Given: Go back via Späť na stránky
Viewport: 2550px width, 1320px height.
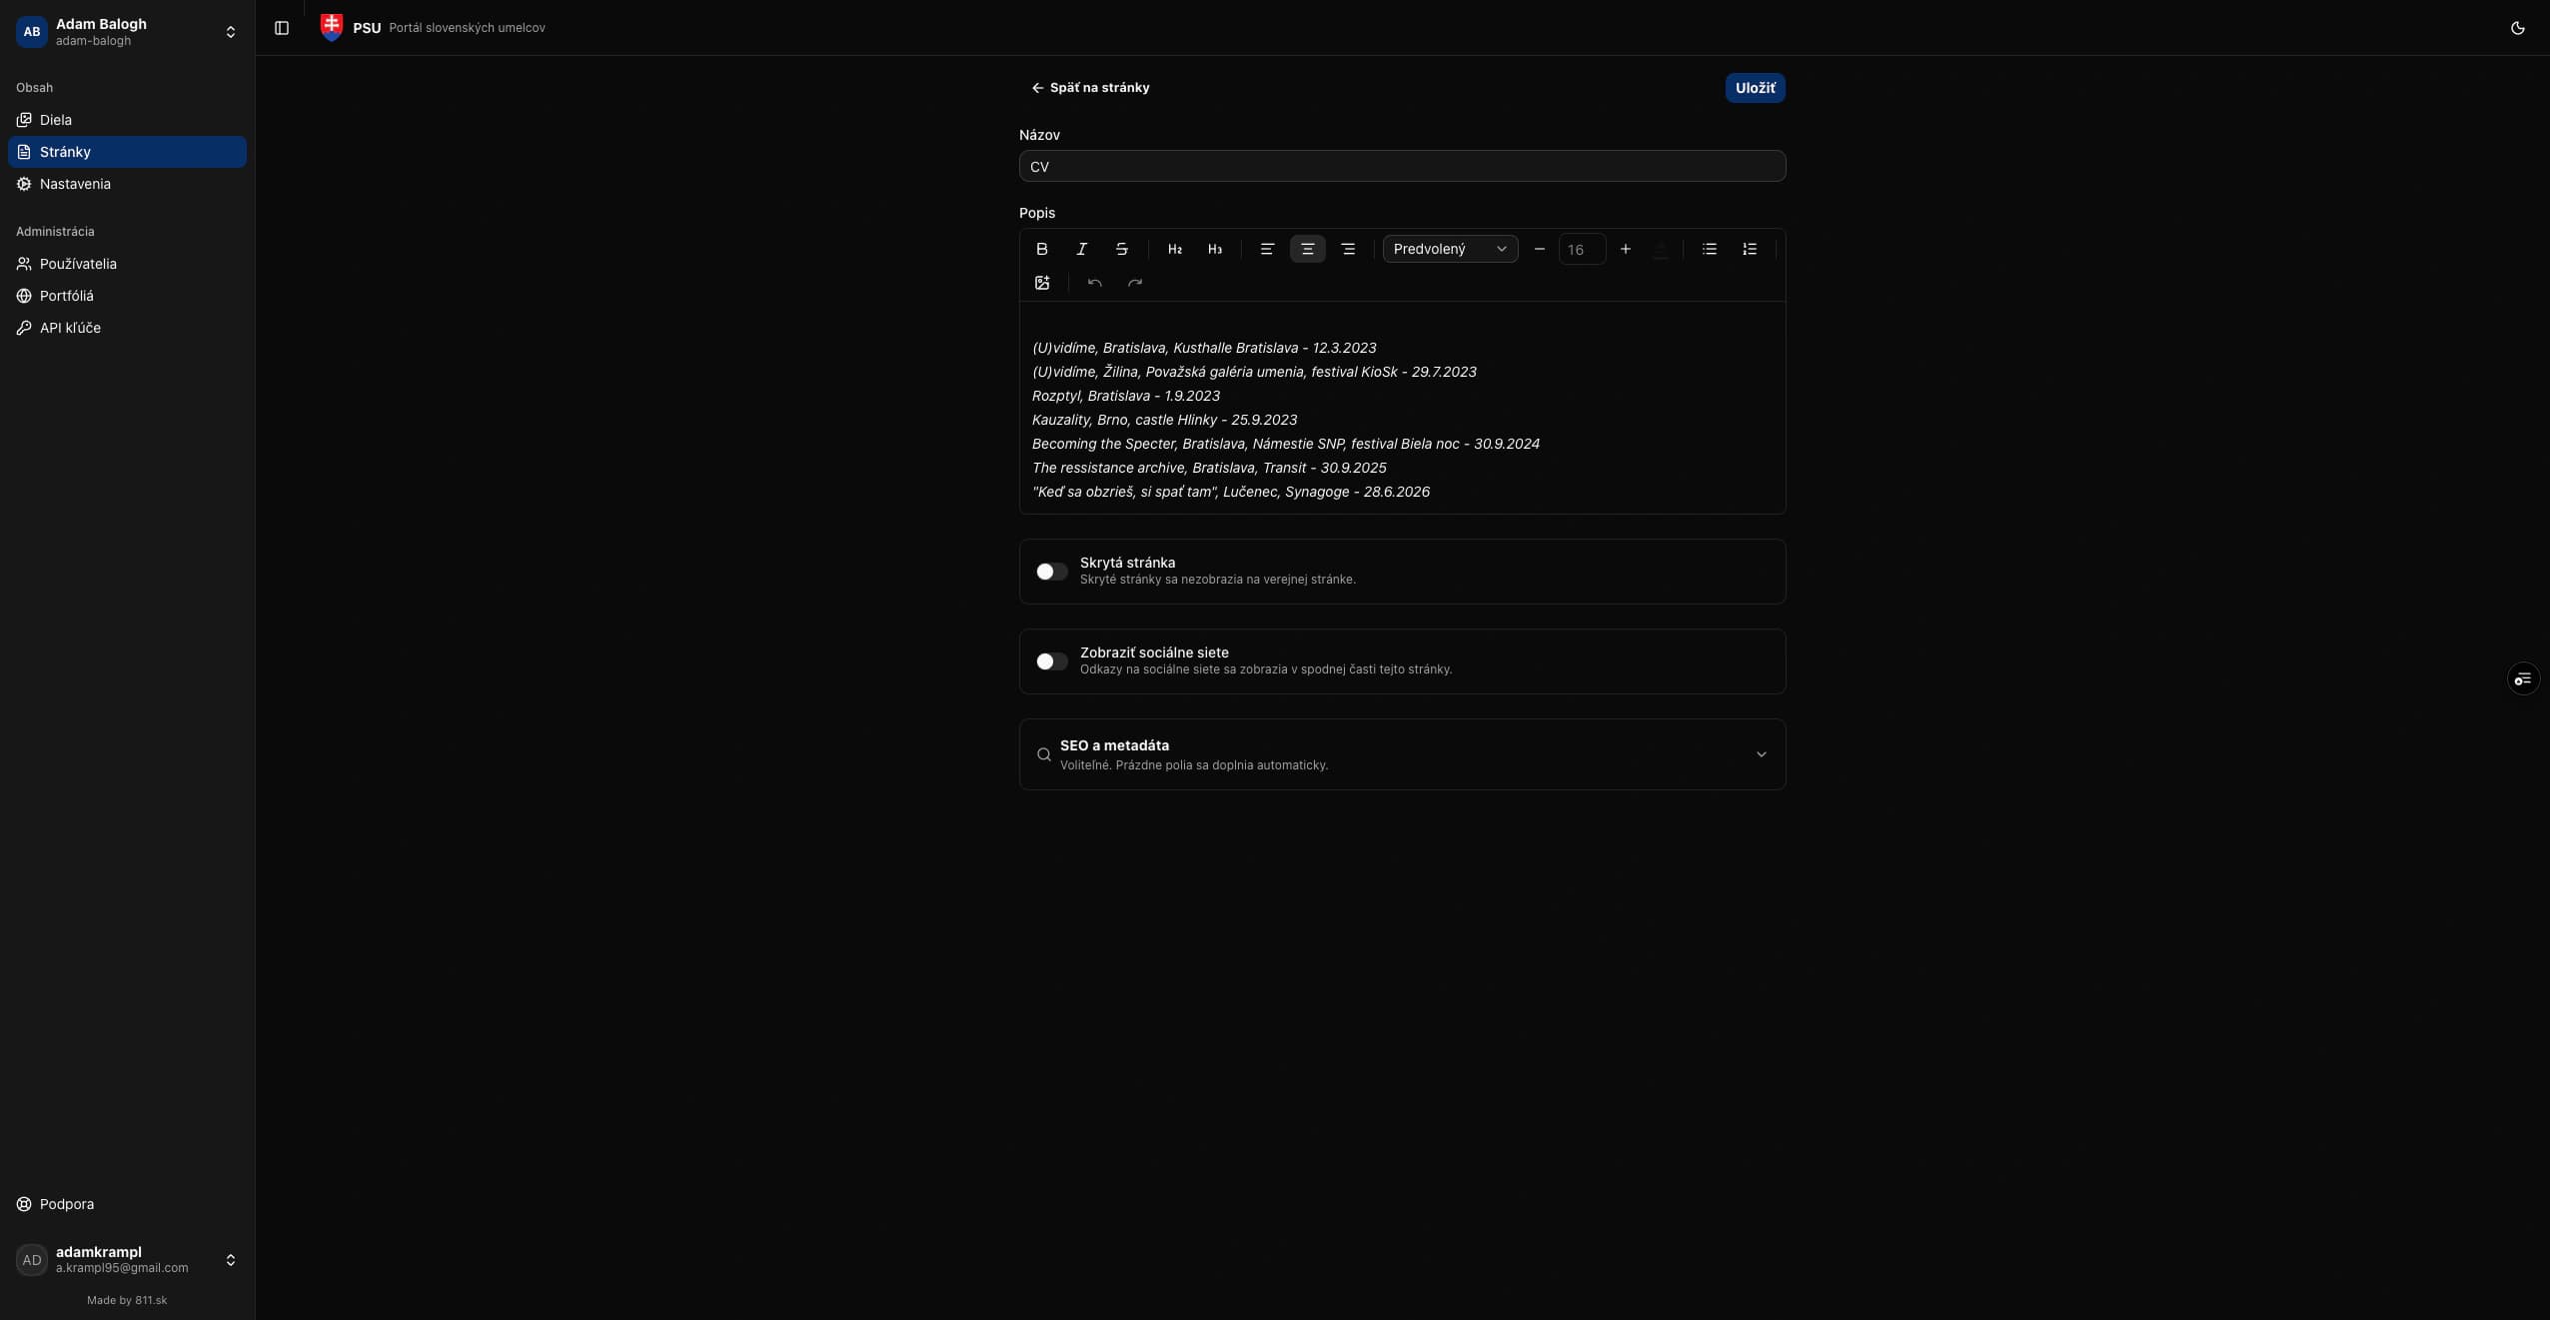Looking at the screenshot, I should pos(1090,88).
